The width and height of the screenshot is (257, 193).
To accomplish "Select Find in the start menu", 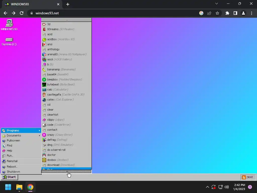I will point(21,146).
